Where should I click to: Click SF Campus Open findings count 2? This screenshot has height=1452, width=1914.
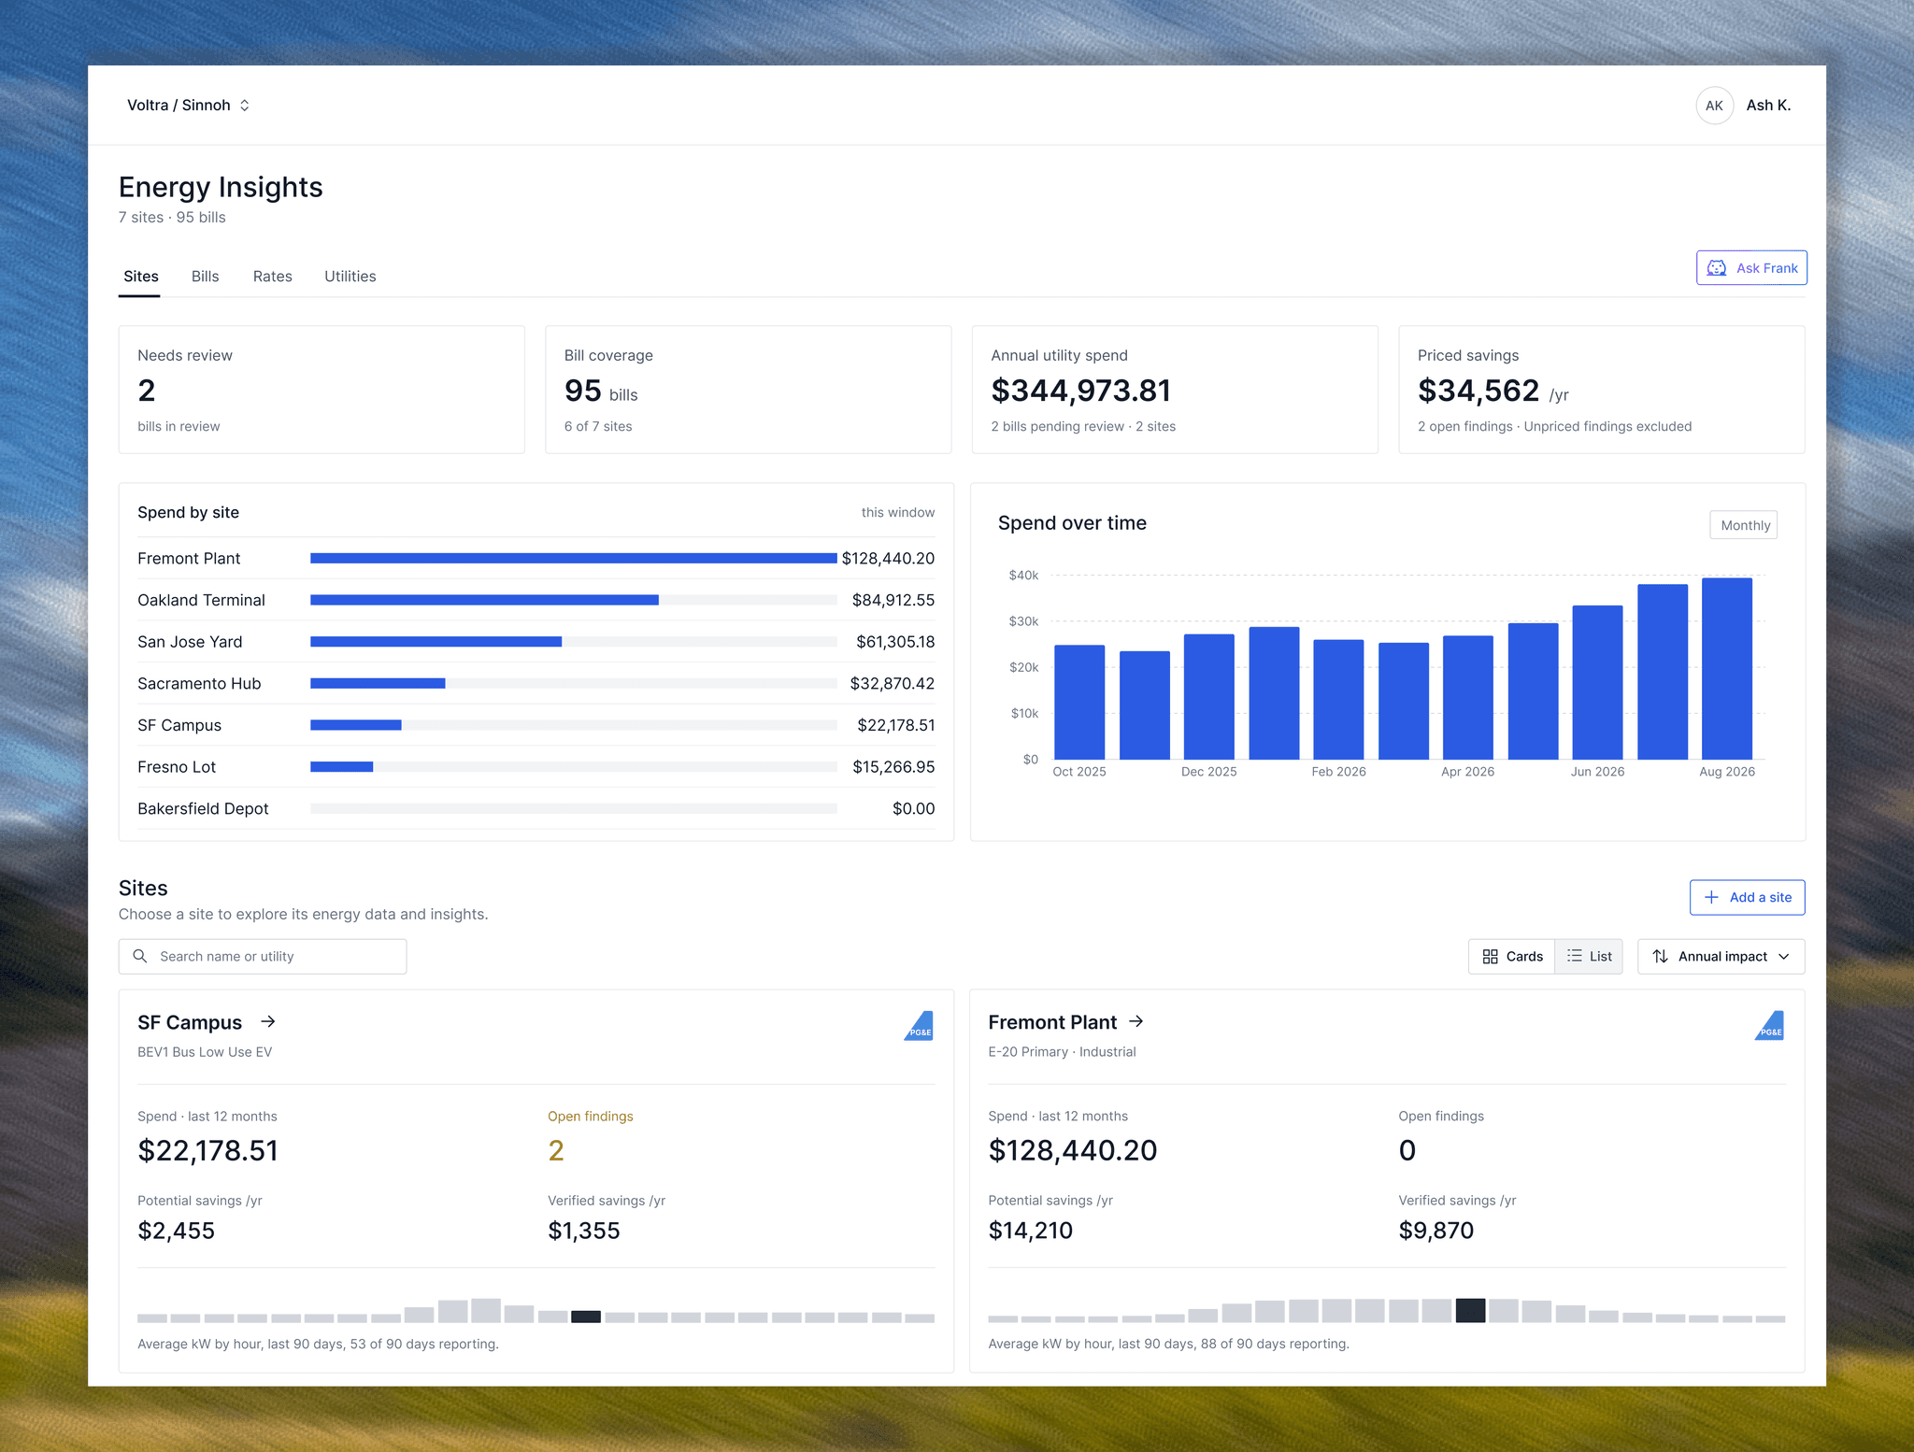click(x=556, y=1151)
